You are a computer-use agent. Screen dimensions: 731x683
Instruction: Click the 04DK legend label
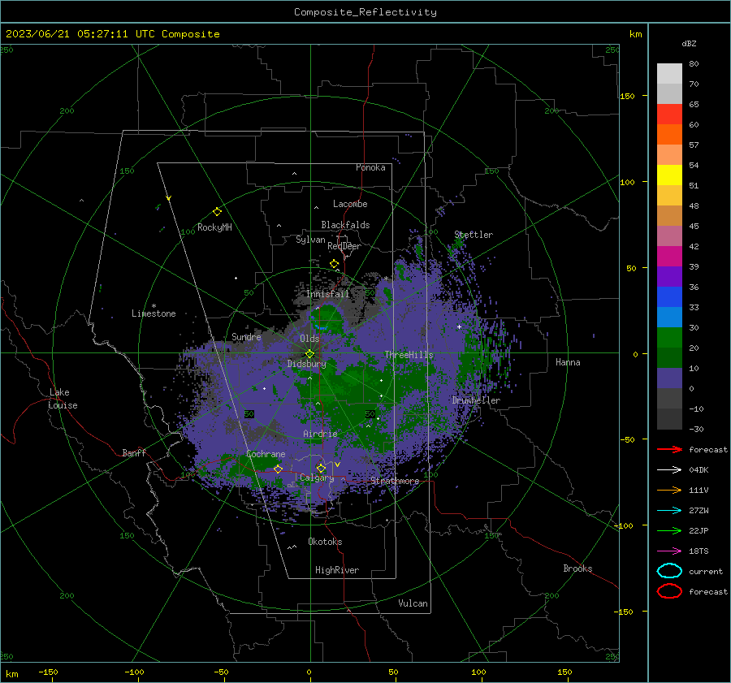tap(699, 469)
